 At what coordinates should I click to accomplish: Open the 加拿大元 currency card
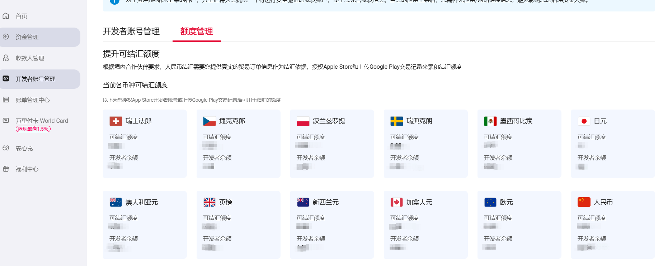click(425, 224)
